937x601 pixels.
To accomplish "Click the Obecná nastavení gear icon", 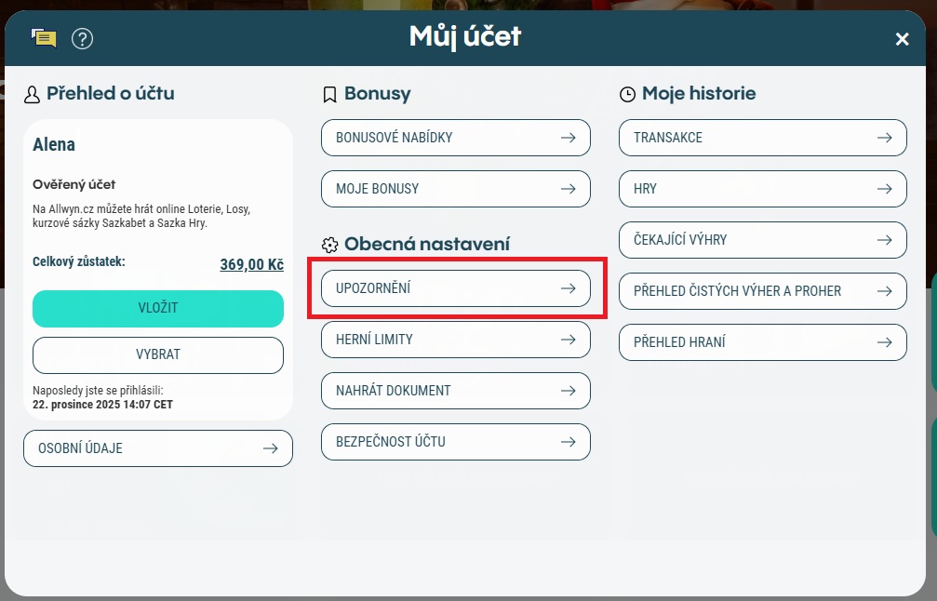I will 329,245.
